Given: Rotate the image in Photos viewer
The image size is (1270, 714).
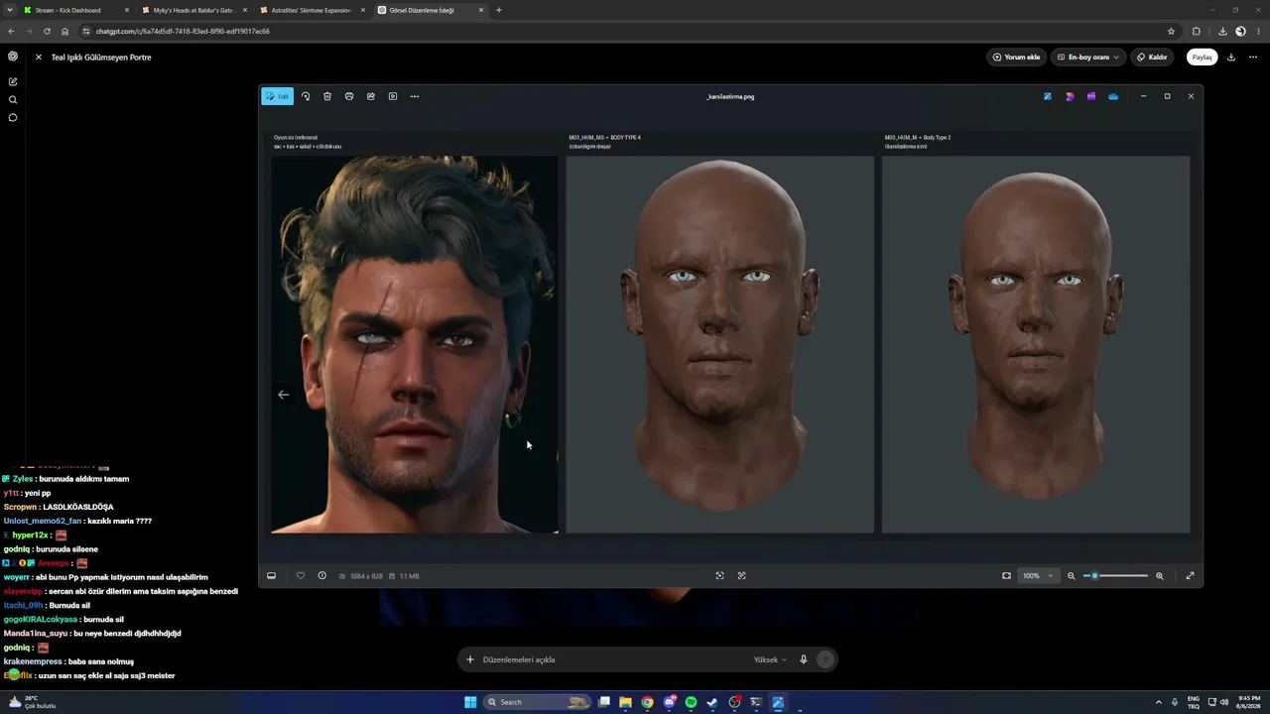Looking at the screenshot, I should click(306, 96).
